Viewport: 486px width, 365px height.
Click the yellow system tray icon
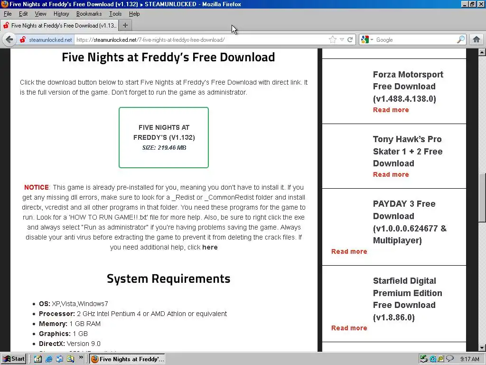441,359
